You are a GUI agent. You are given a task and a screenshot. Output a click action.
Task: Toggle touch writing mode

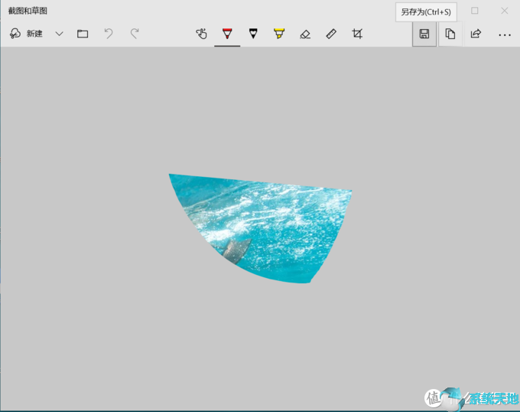point(201,34)
